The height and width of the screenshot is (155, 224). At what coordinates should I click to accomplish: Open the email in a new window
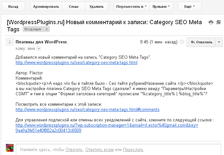pyautogui.click(x=218, y=22)
